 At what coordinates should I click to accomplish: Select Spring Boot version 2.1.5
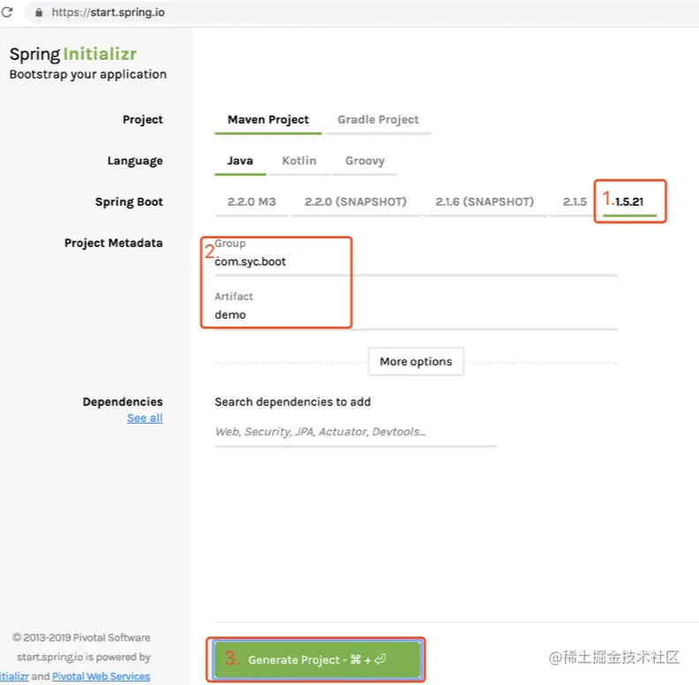(x=575, y=201)
